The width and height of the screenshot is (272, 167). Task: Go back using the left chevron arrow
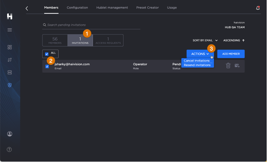click(27, 8)
